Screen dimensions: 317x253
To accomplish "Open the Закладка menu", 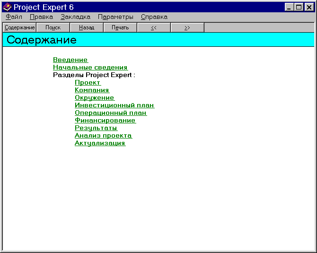I will click(x=75, y=17).
